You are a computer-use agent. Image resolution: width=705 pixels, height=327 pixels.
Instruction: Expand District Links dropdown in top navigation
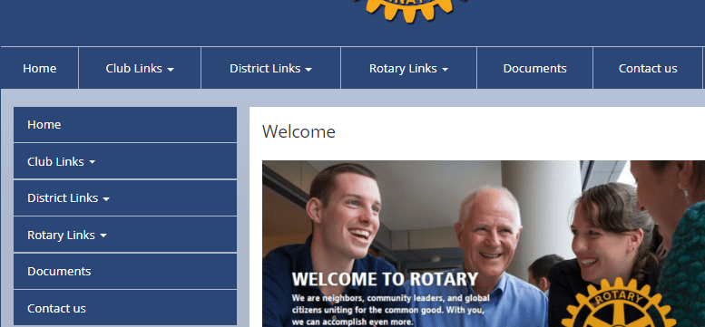pos(270,68)
